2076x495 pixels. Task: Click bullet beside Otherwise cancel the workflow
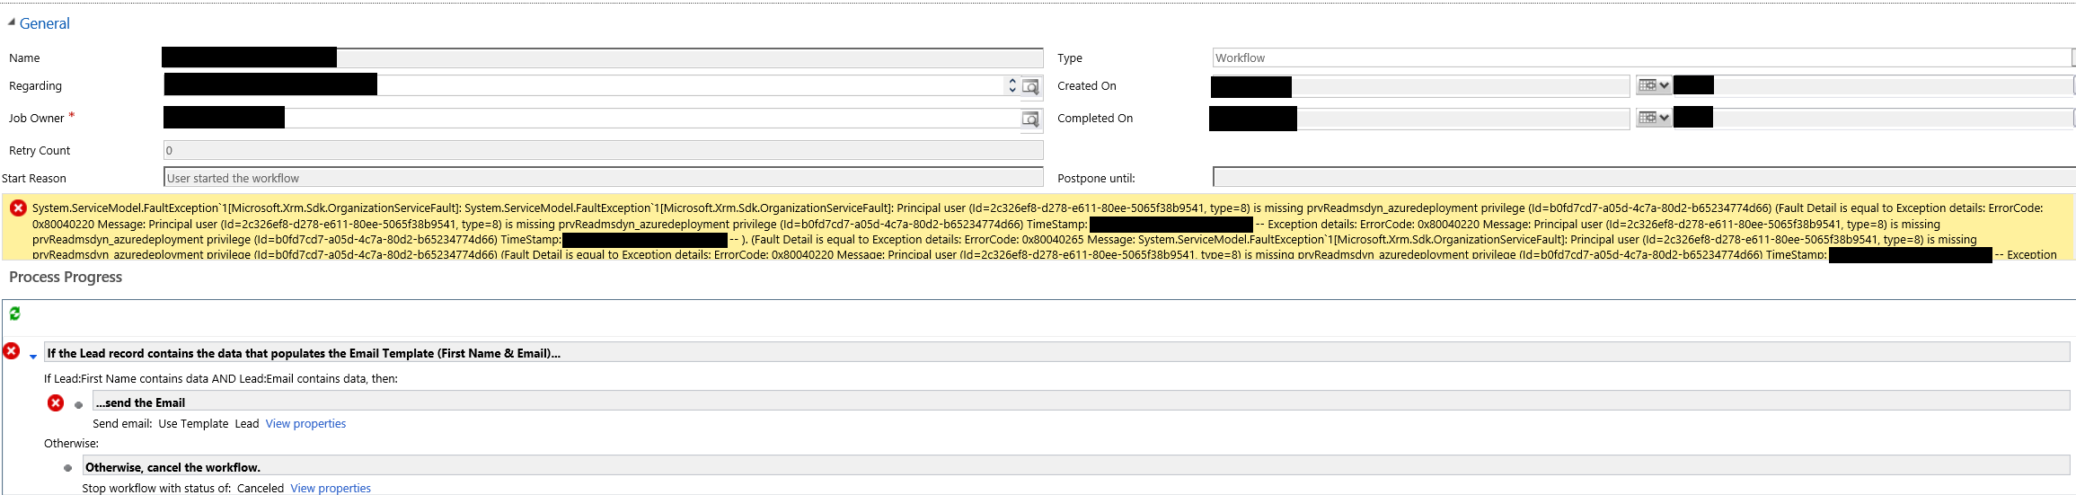(68, 468)
